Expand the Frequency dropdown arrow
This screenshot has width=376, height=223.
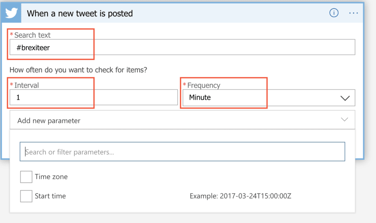click(x=345, y=98)
